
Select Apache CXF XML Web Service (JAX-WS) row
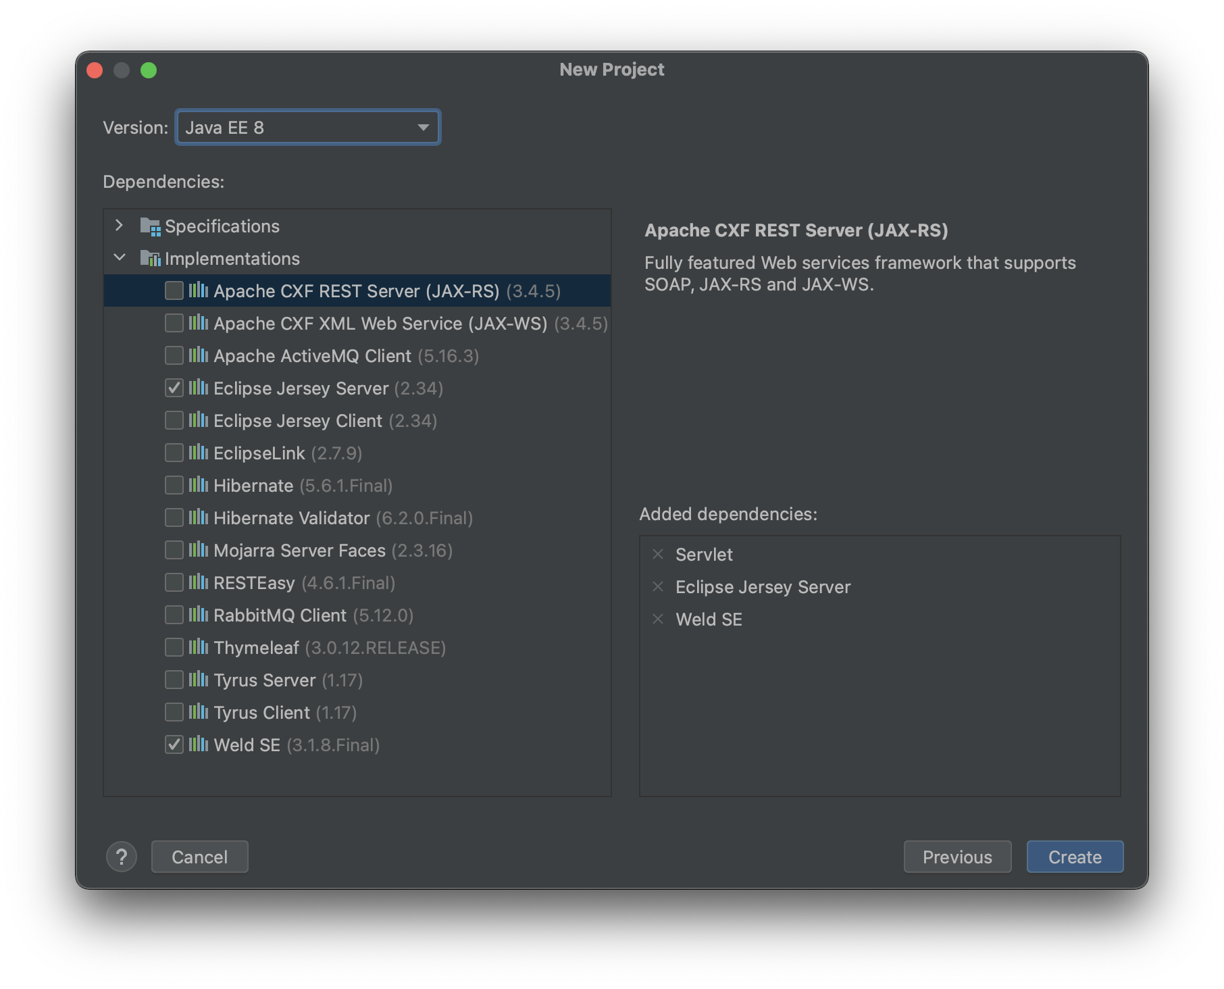(x=357, y=323)
